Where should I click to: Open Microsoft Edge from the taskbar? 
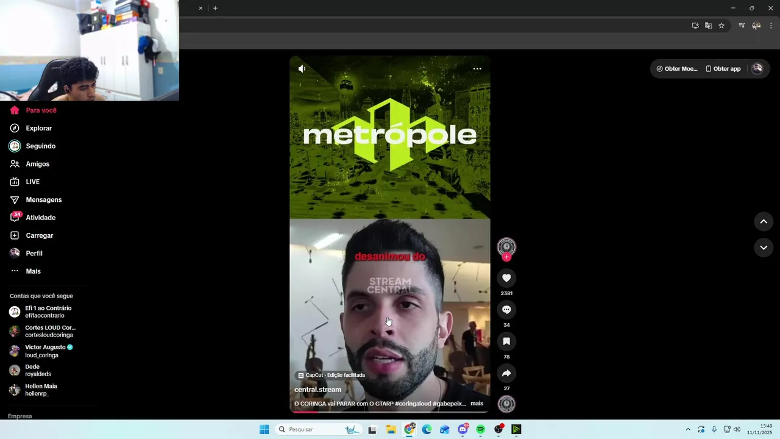pos(427,429)
